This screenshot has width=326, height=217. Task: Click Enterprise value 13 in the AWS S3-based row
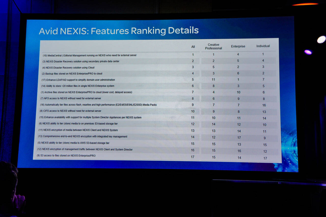(x=239, y=144)
